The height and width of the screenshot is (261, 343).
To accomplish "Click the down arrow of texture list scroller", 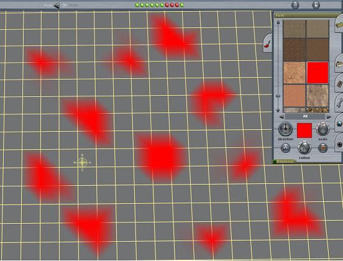I will [278, 111].
